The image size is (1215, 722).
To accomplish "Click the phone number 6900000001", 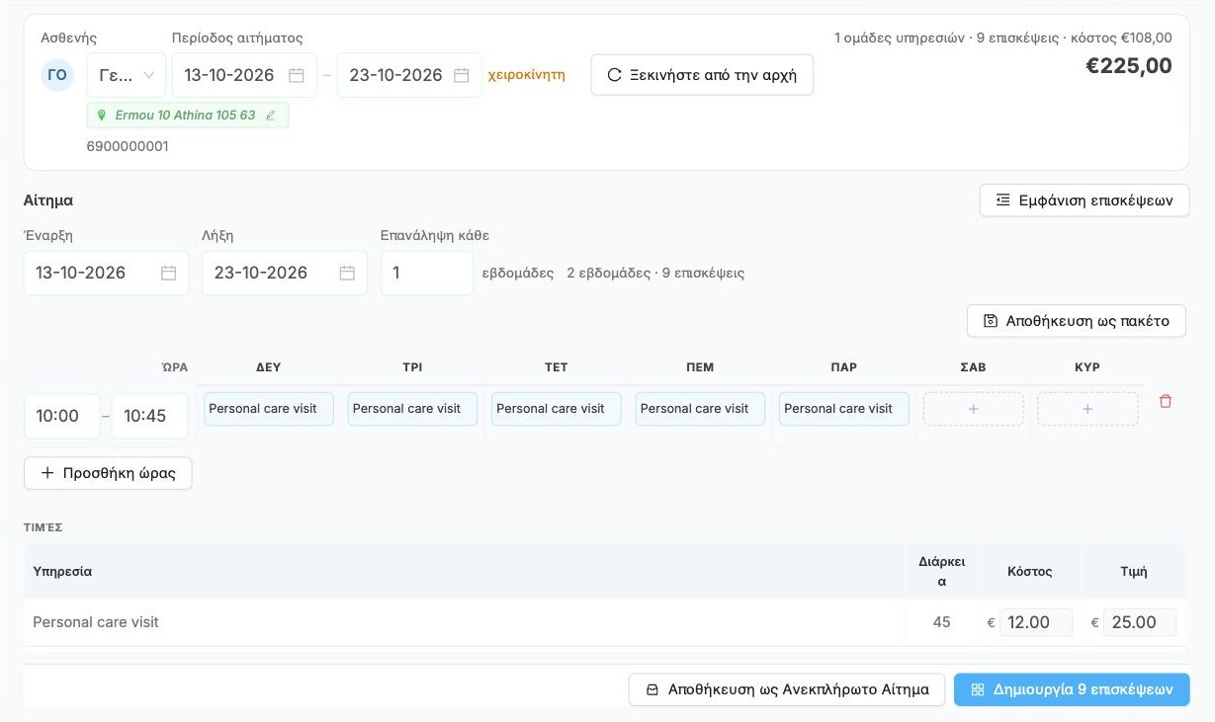I will coord(128,146).
